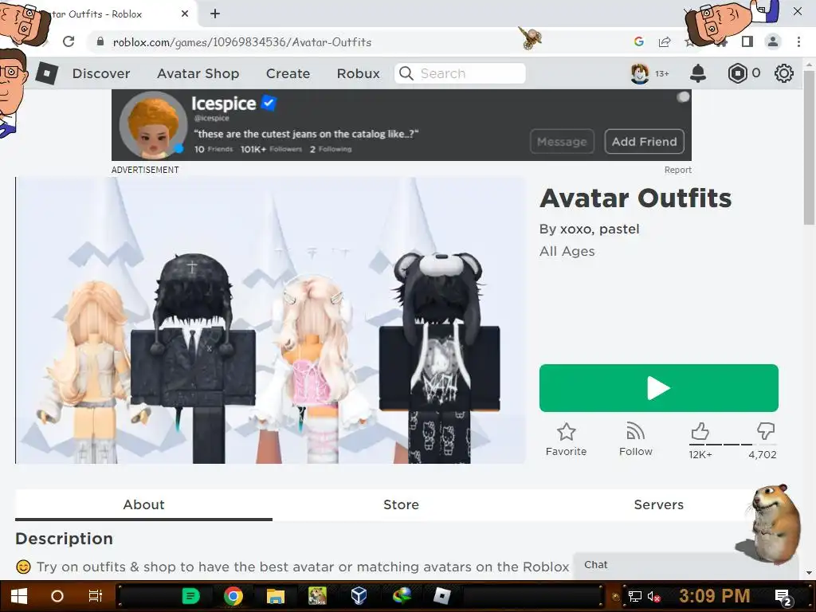Like the game with thumbs up
The image size is (816, 612).
[700, 431]
